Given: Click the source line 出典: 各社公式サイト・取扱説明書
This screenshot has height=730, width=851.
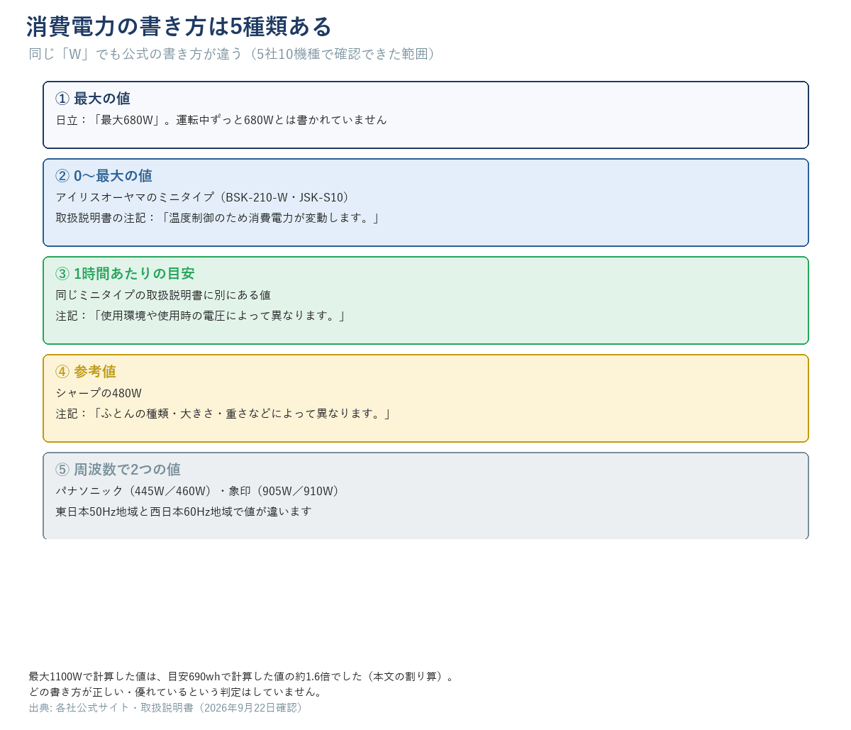Looking at the screenshot, I should (167, 708).
